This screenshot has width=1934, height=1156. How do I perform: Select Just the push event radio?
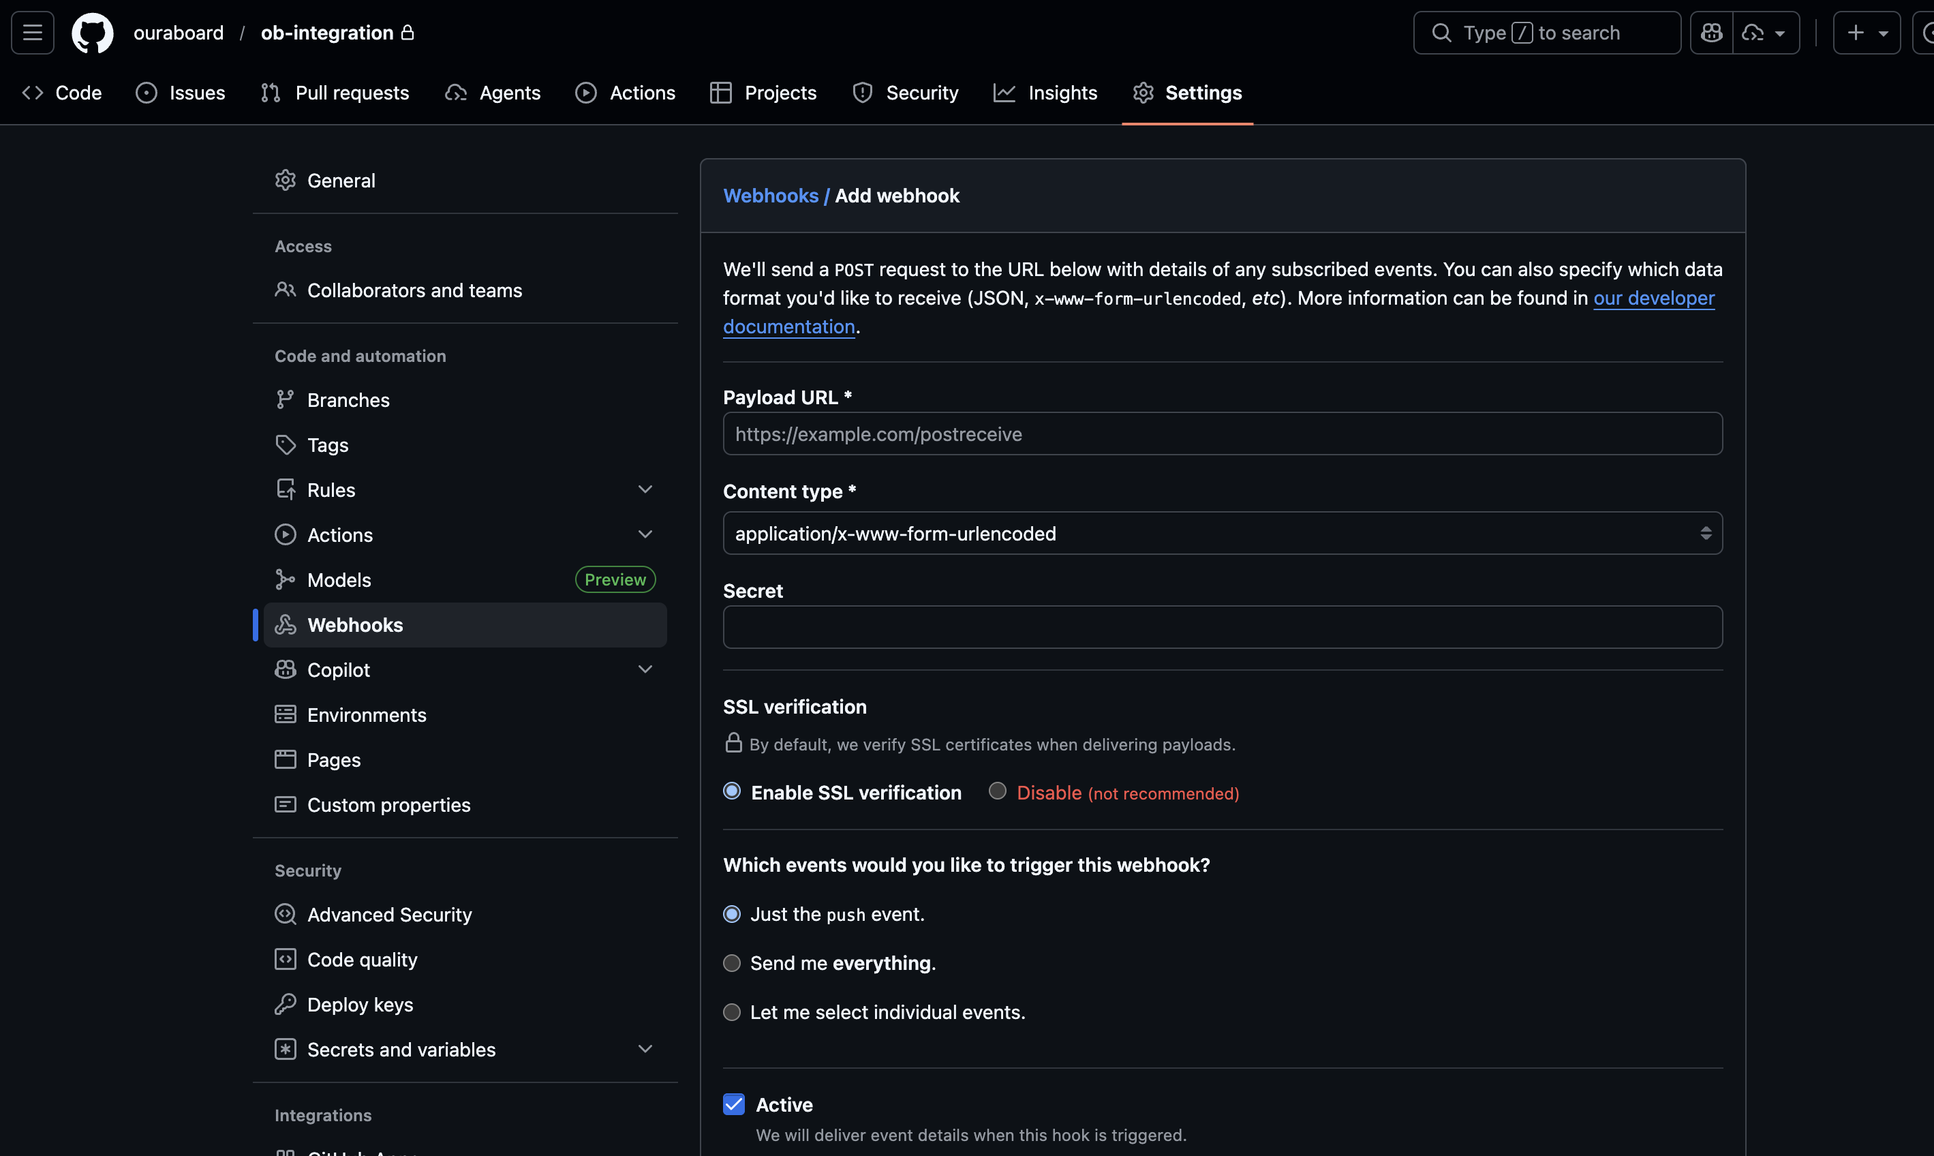click(732, 914)
